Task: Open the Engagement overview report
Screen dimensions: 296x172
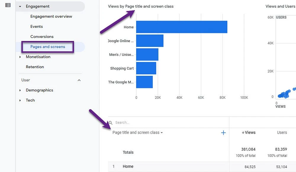Action: (51, 16)
